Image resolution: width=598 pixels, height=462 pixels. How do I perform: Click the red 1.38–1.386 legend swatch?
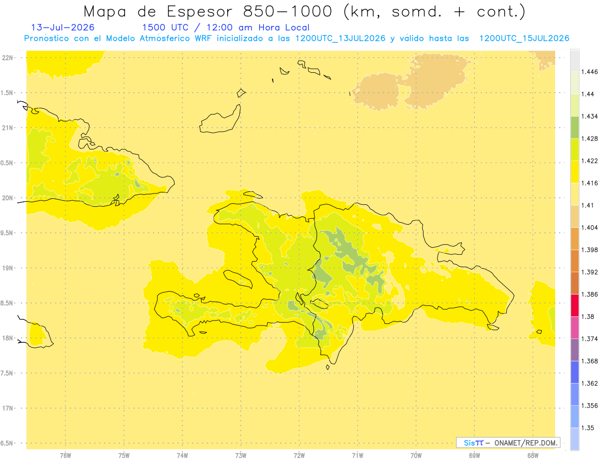click(x=575, y=306)
